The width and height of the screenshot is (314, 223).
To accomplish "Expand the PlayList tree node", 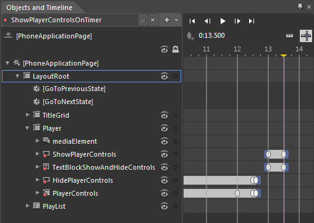I will click(x=27, y=206).
